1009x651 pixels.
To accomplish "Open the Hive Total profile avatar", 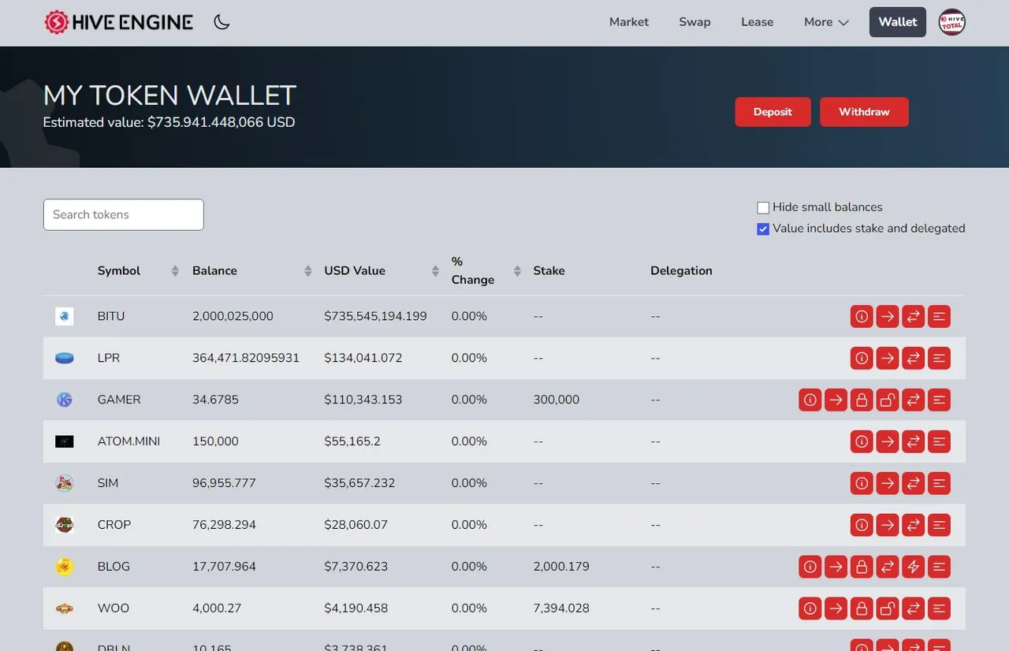I will click(x=952, y=22).
